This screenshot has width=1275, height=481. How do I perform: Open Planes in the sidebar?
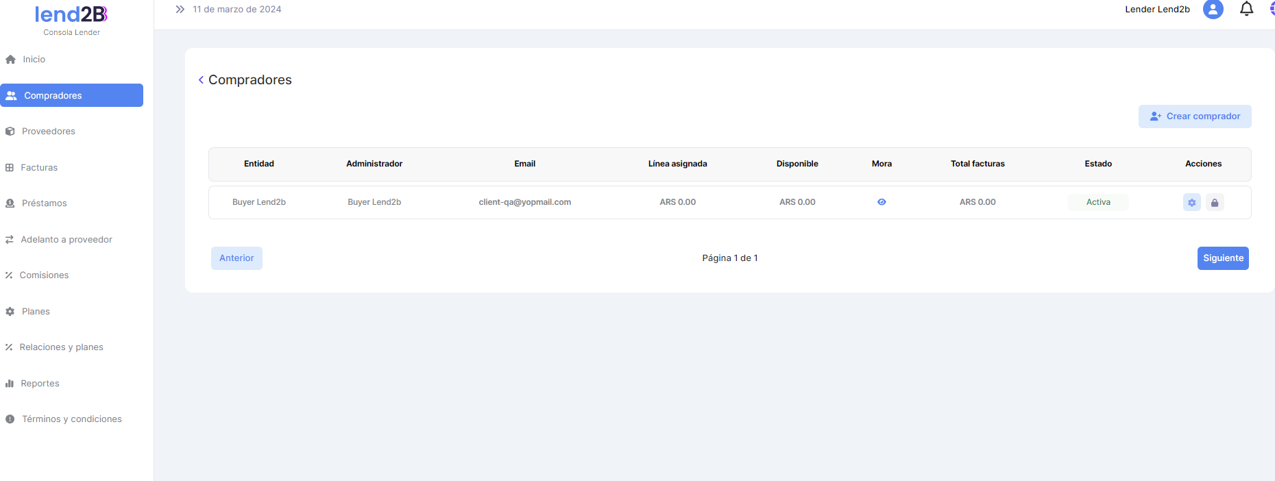coord(36,312)
